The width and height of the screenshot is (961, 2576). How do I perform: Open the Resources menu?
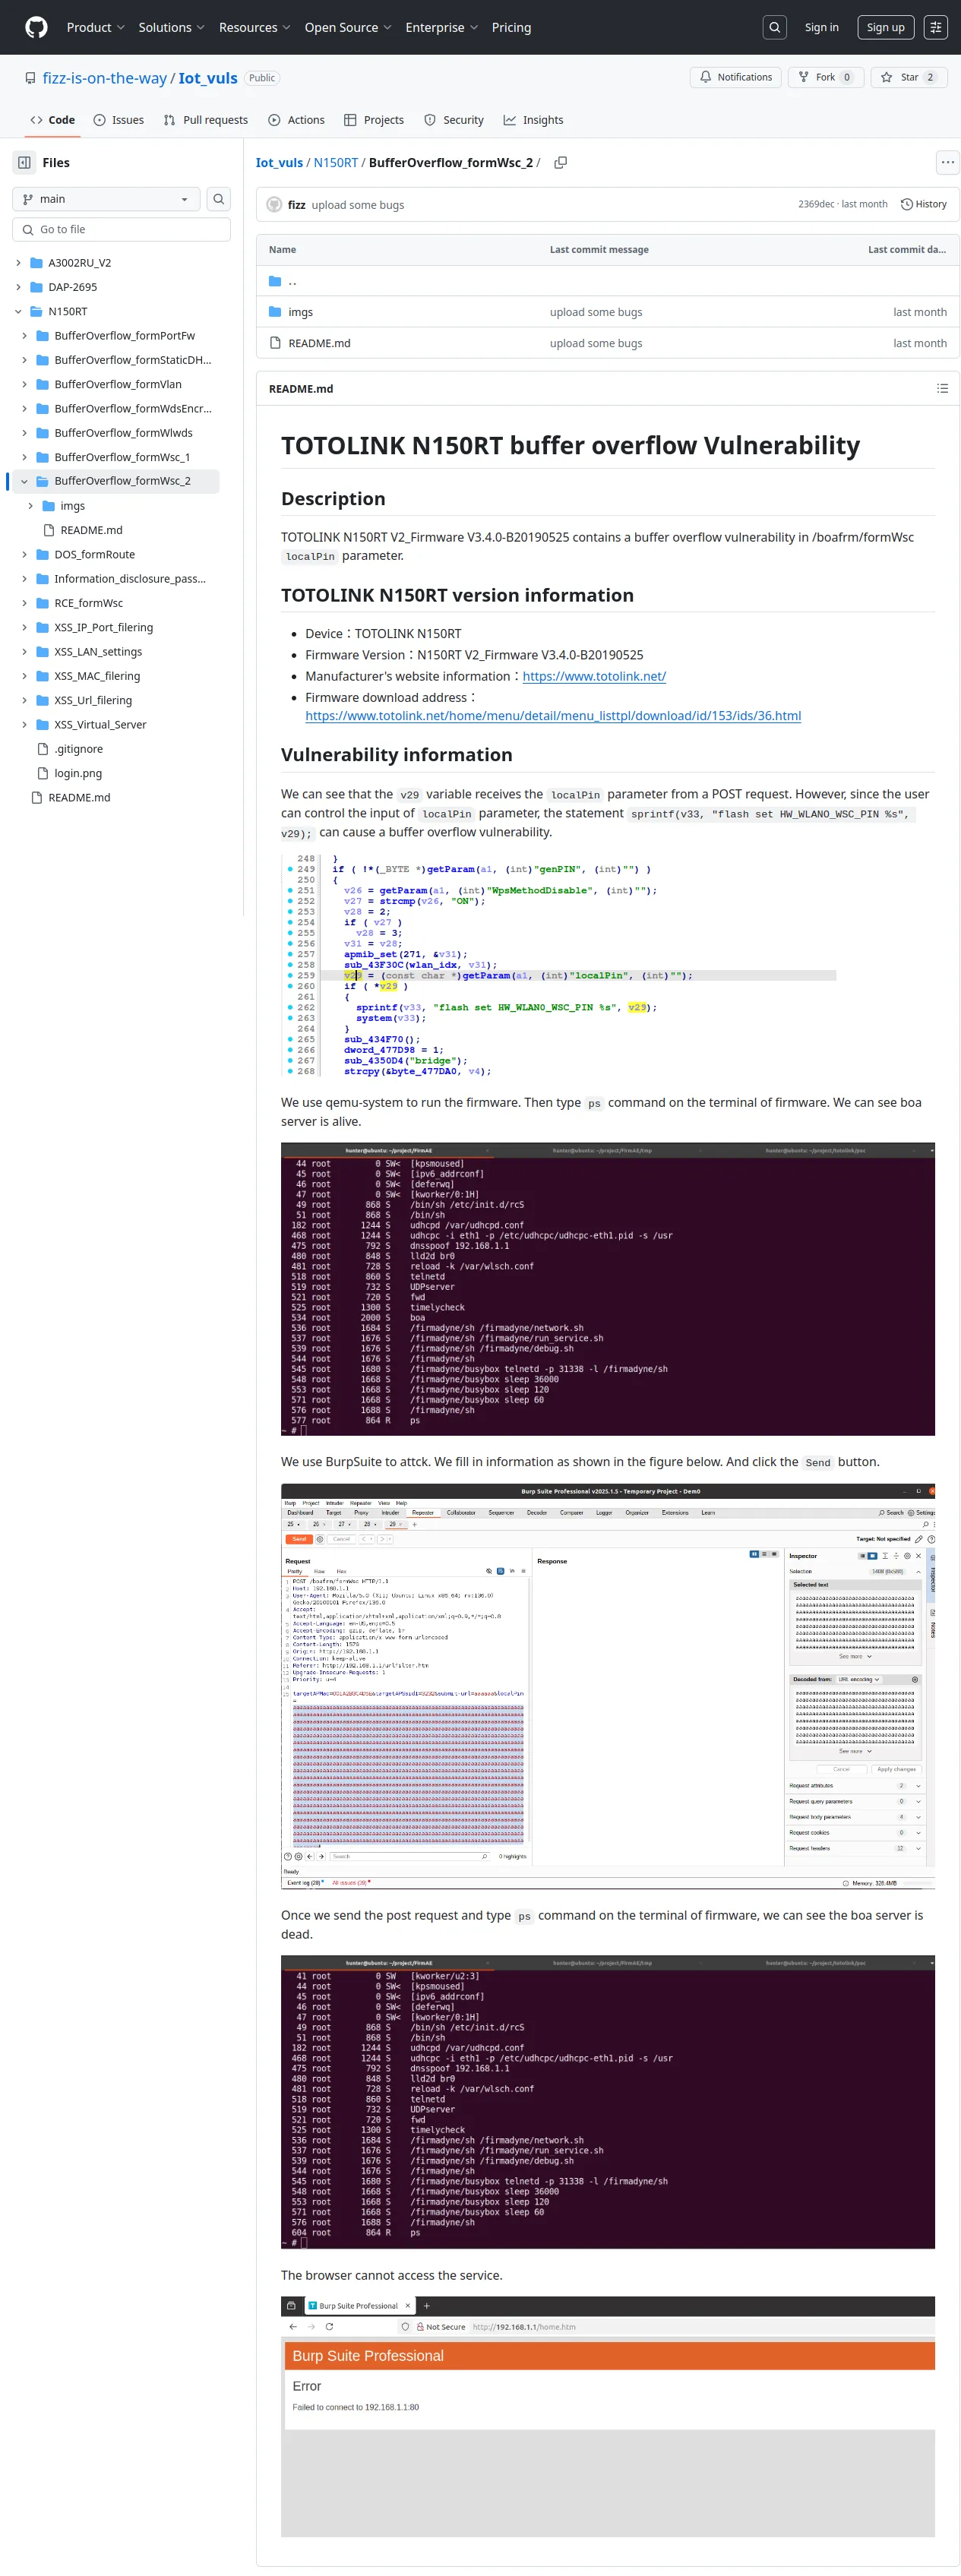coord(254,27)
